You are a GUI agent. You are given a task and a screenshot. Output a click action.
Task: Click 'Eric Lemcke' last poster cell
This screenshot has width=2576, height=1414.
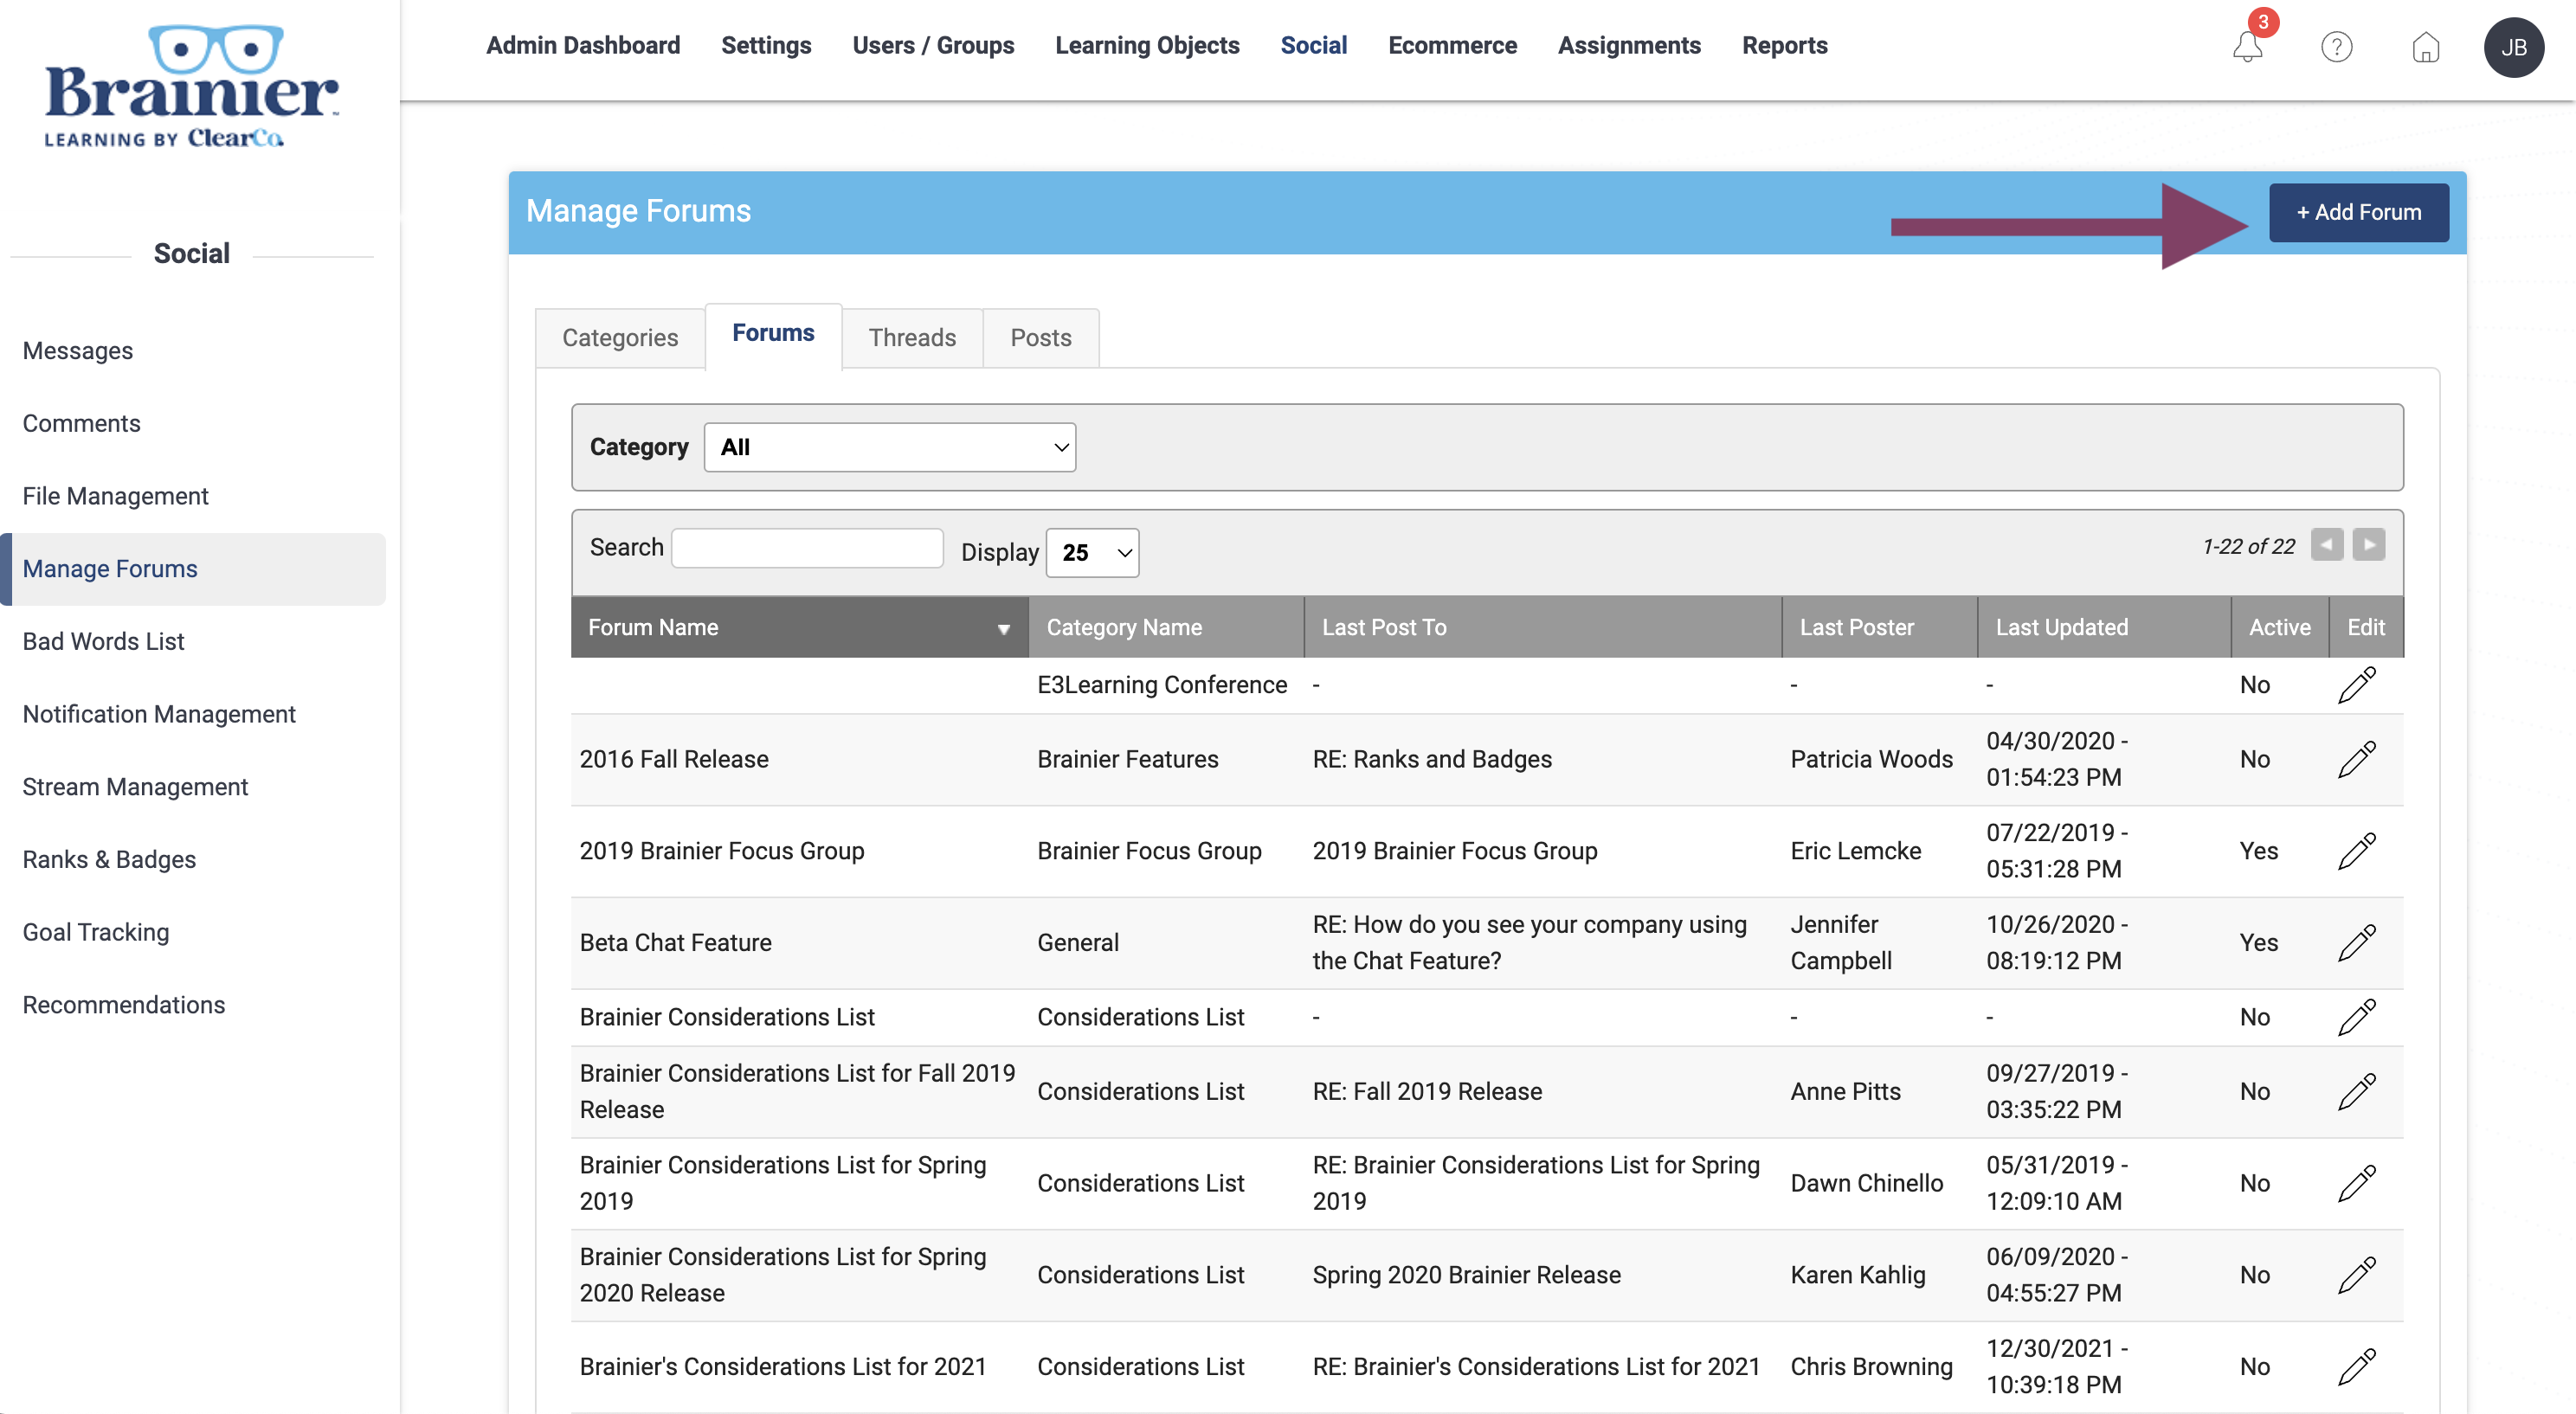pos(1856,851)
